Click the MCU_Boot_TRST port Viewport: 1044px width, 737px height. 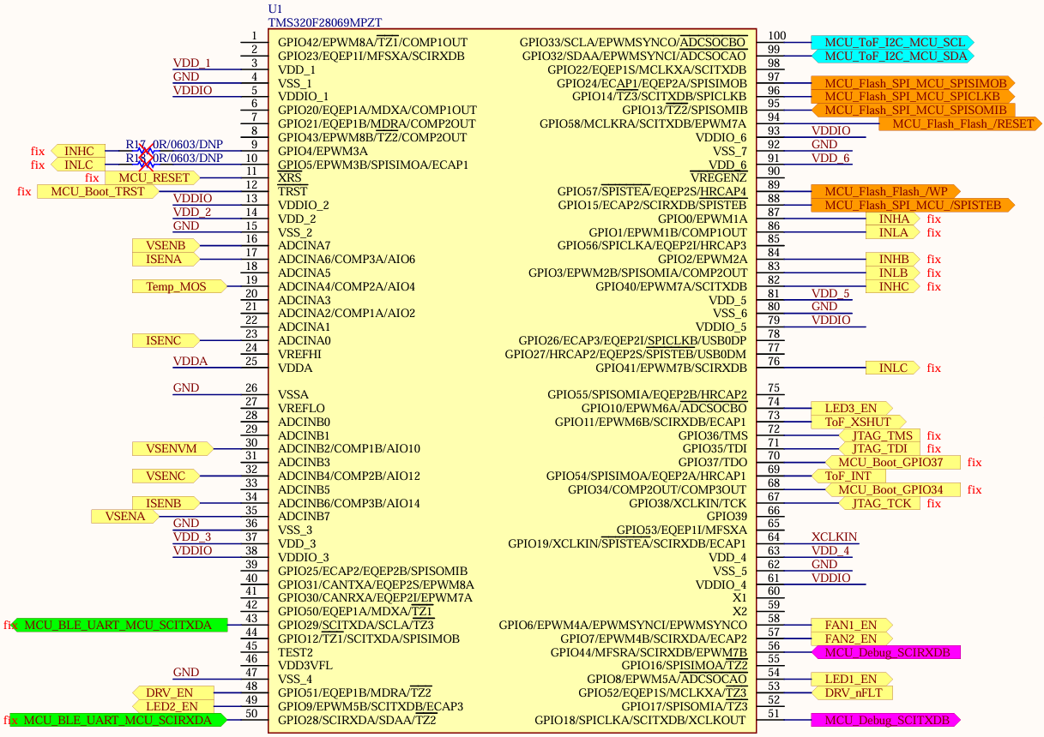pos(97,191)
